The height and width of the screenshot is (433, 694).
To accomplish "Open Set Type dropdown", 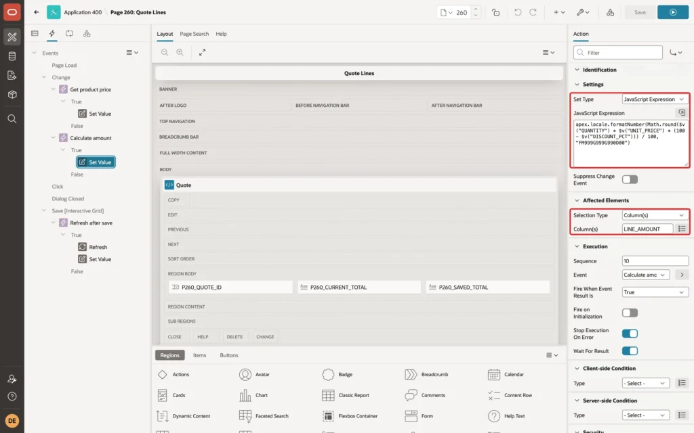I will point(655,99).
